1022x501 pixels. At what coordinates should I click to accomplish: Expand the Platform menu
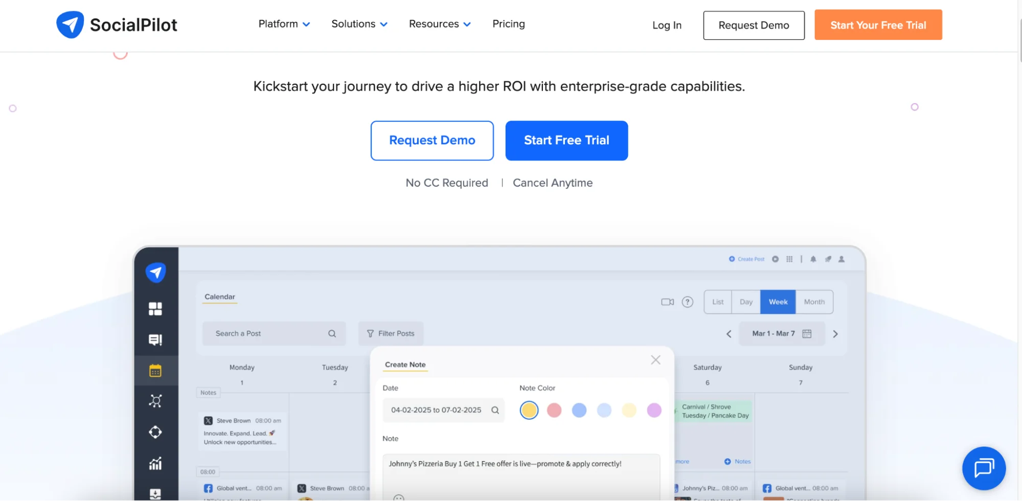tap(284, 24)
